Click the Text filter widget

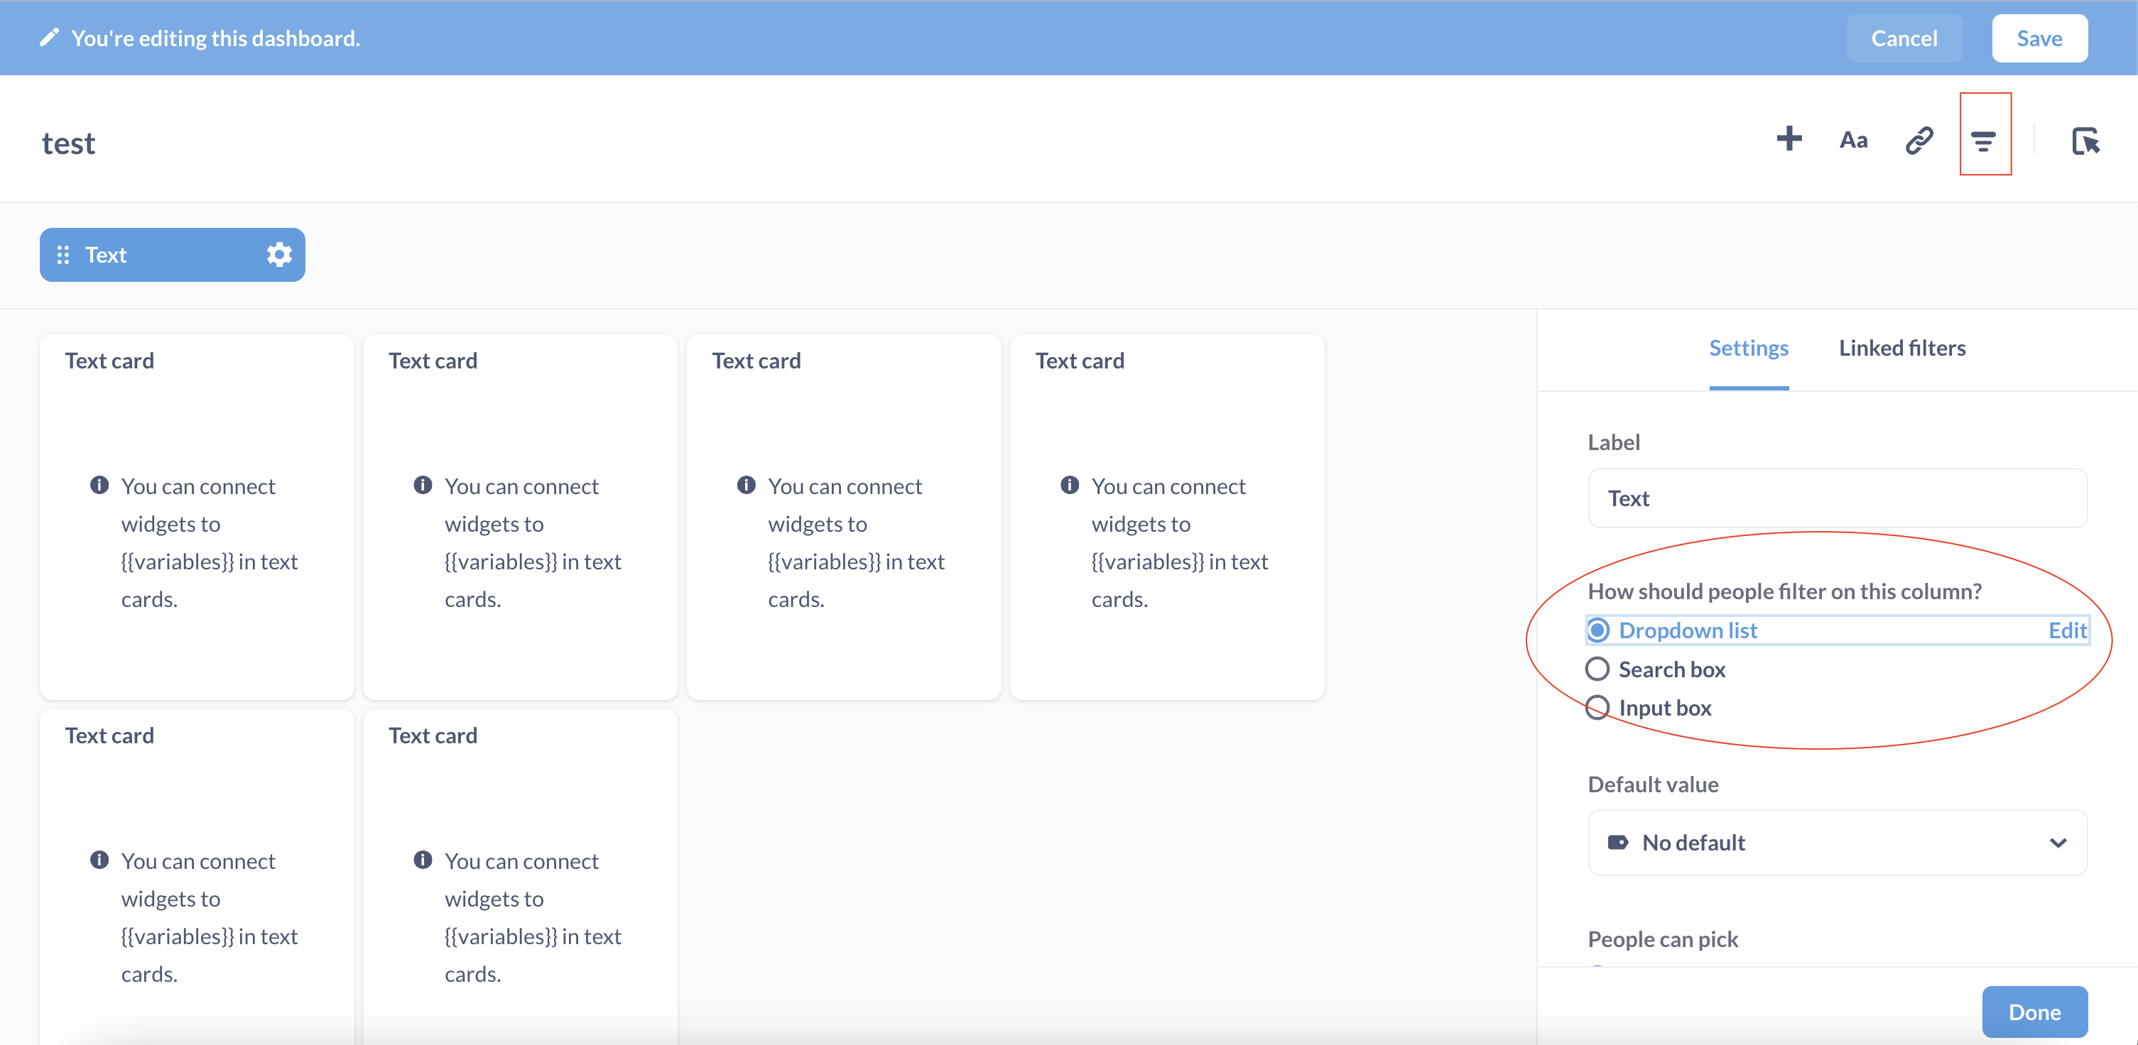(173, 255)
